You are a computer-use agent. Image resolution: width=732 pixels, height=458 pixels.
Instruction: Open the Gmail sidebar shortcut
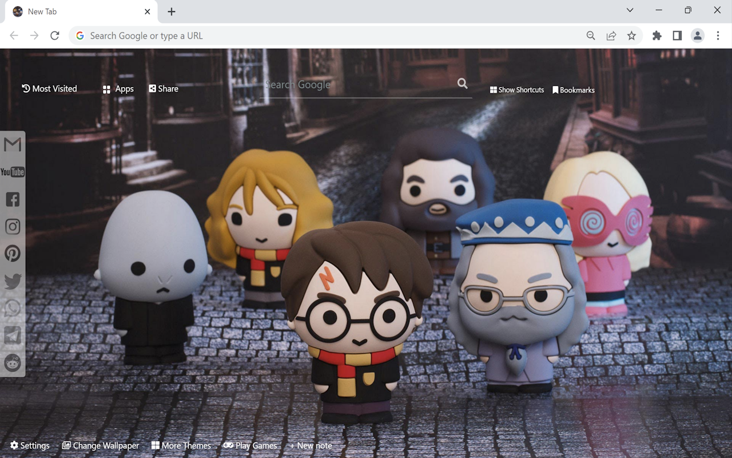pyautogui.click(x=13, y=145)
